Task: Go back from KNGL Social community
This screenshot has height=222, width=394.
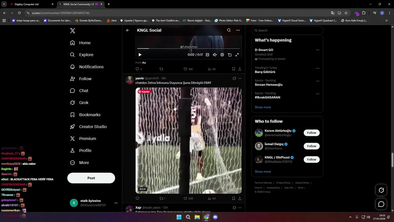Action: pyautogui.click(x=128, y=30)
